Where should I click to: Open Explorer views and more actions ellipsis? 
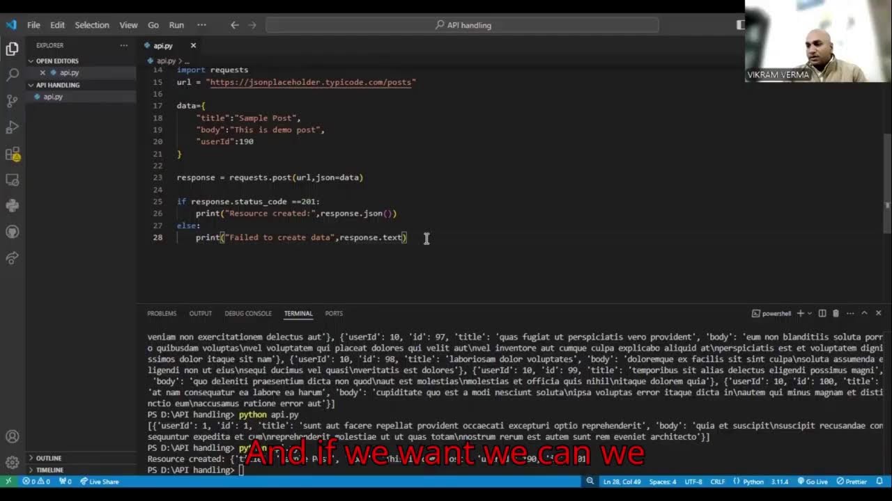(x=123, y=45)
